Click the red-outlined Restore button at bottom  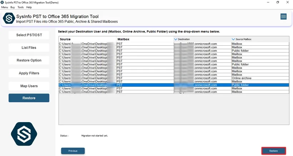(x=273, y=151)
